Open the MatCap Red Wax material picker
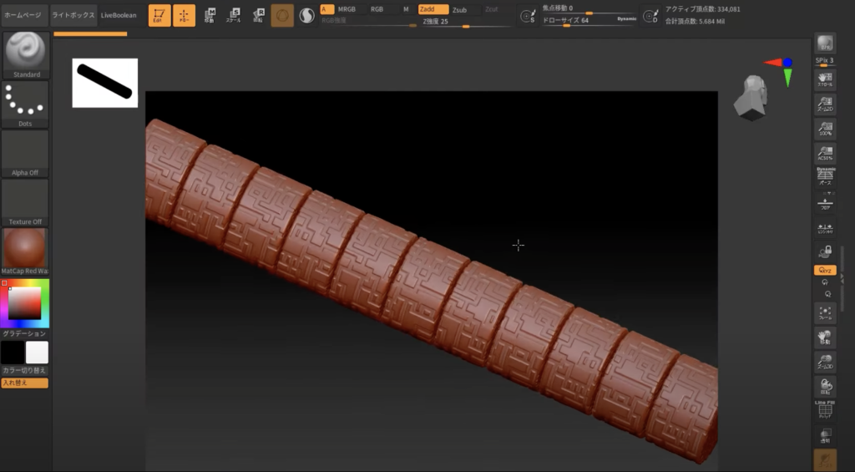 click(x=25, y=251)
